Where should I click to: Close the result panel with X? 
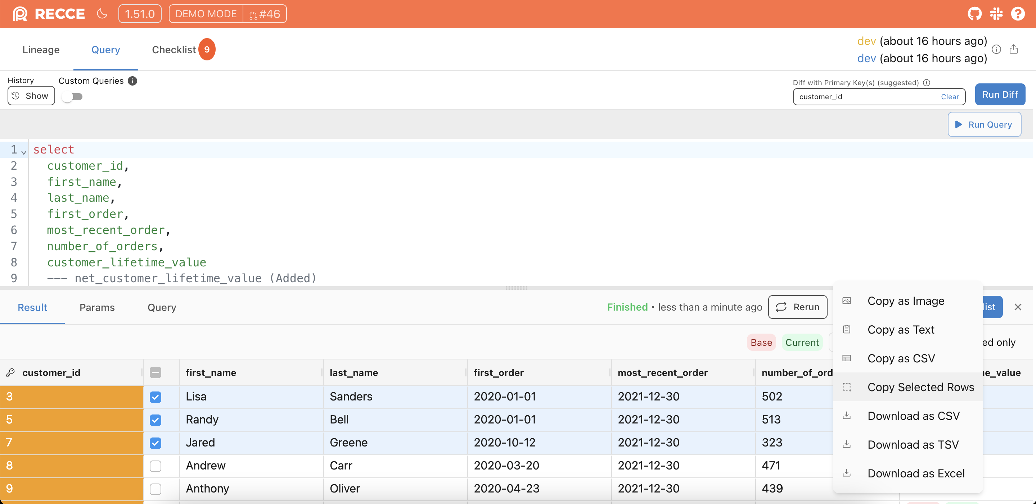point(1018,307)
